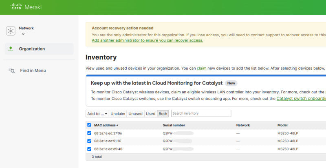Filter inventory by Used
The width and height of the screenshot is (326, 168).
[150, 113]
